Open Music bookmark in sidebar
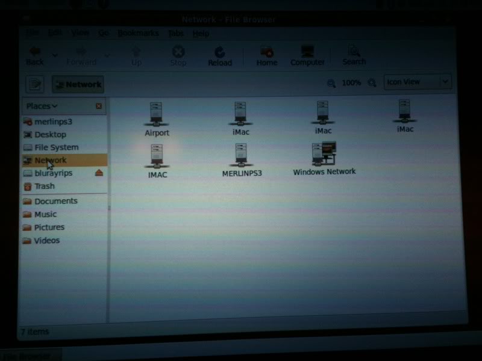The image size is (482, 361). pyautogui.click(x=64, y=214)
